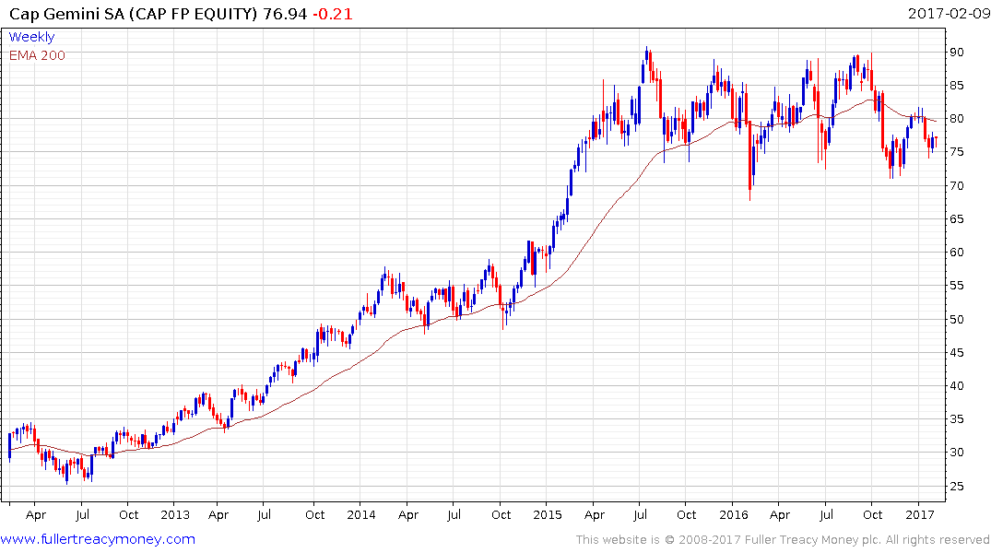Click the 30 price axis label

(956, 453)
